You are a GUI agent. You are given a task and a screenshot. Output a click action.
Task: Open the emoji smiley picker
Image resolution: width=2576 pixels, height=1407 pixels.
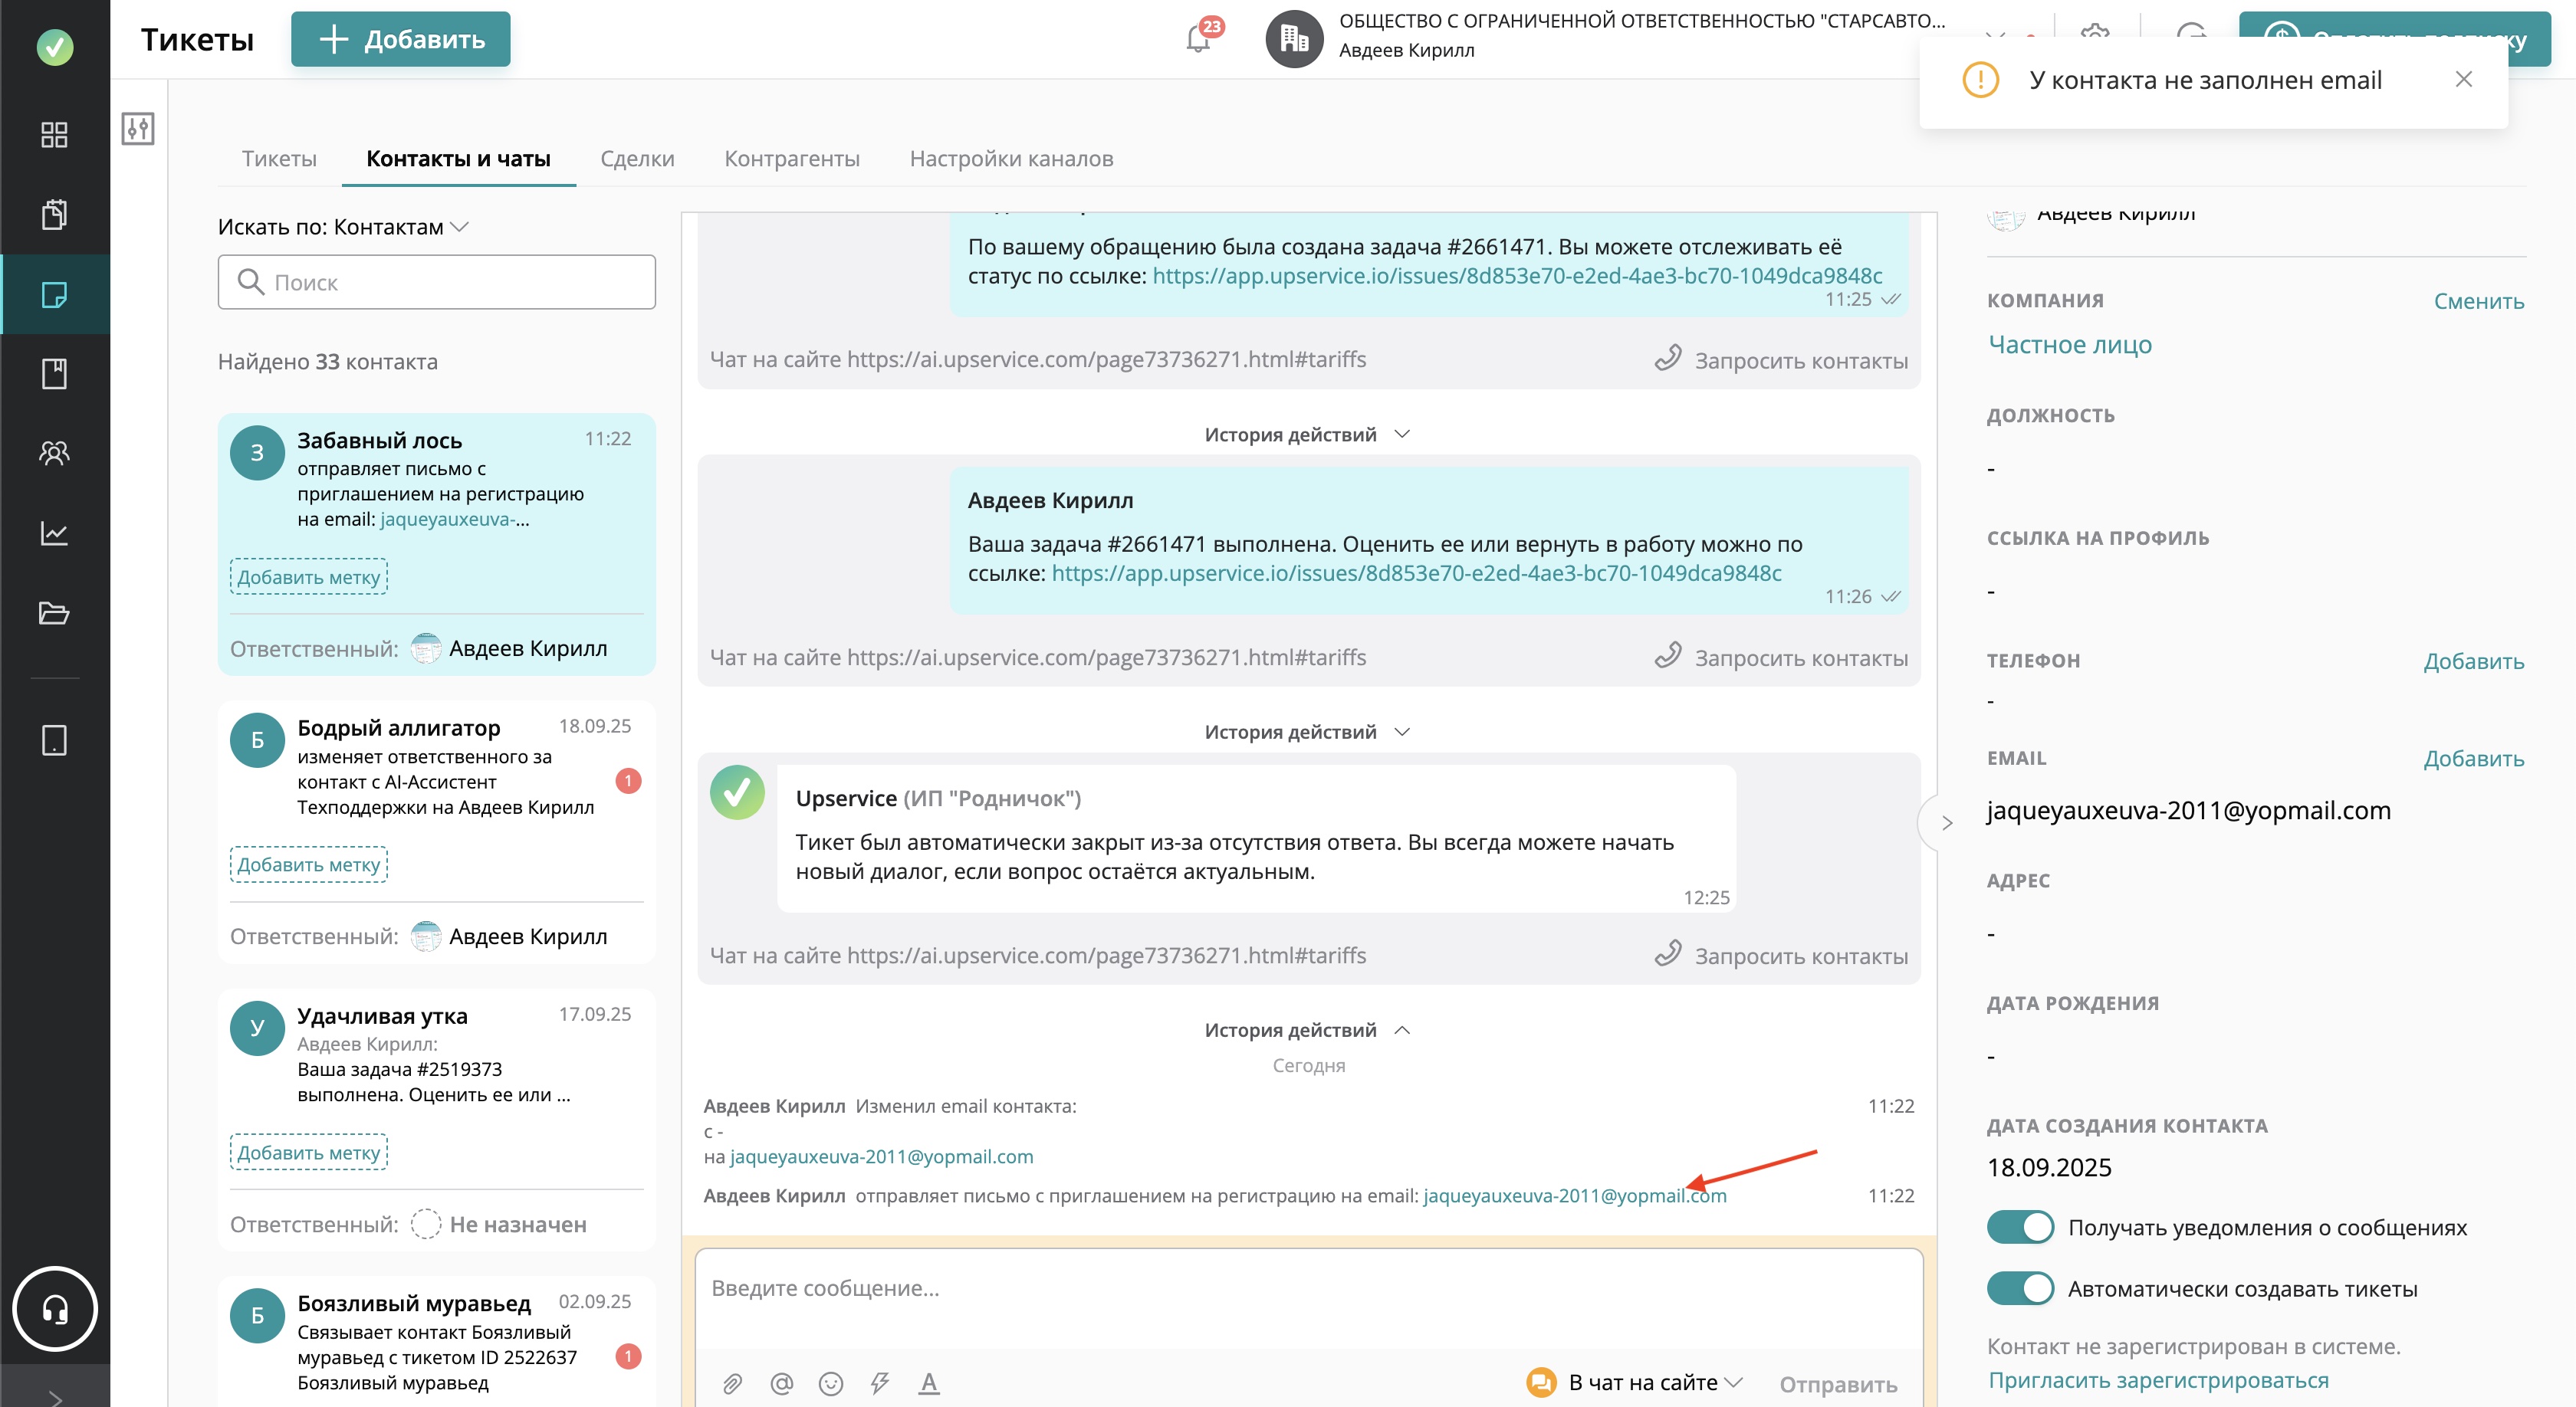(x=831, y=1383)
